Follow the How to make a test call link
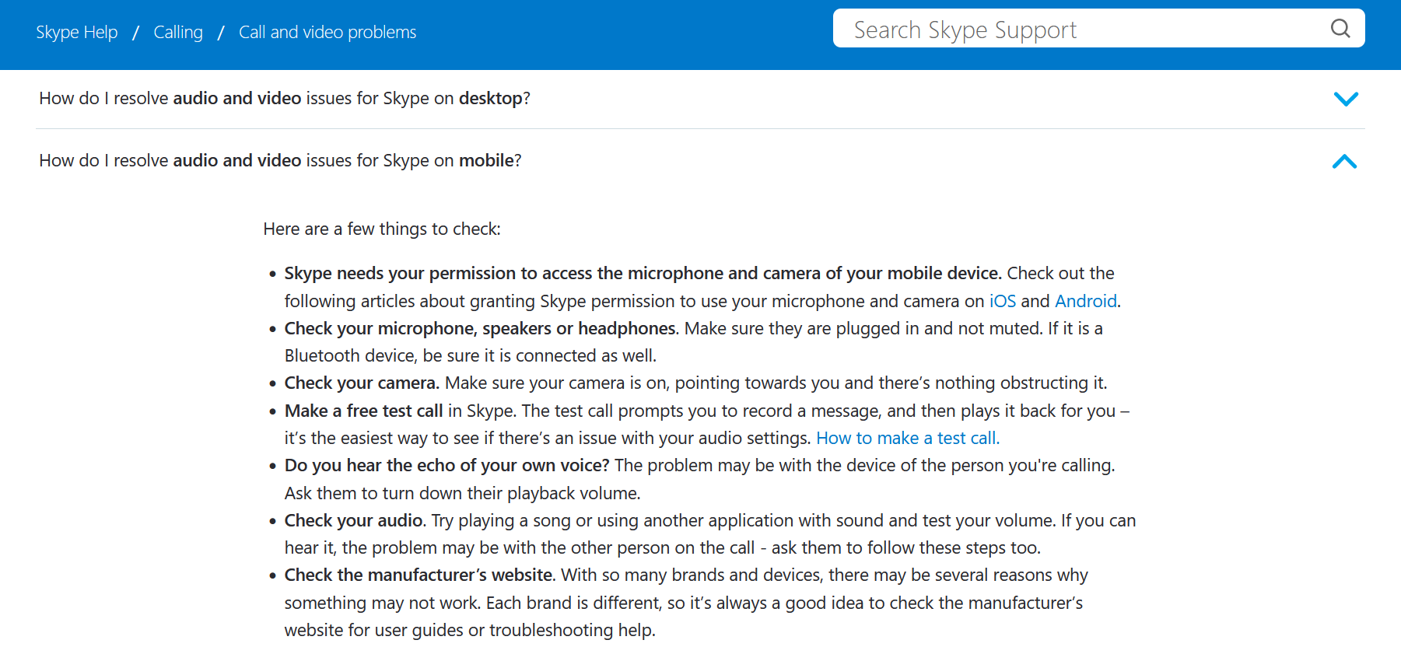1401x661 pixels. point(908,439)
